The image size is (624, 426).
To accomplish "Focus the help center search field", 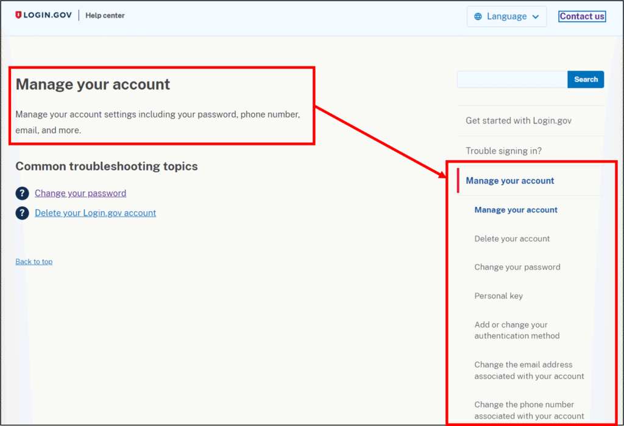I will point(512,80).
